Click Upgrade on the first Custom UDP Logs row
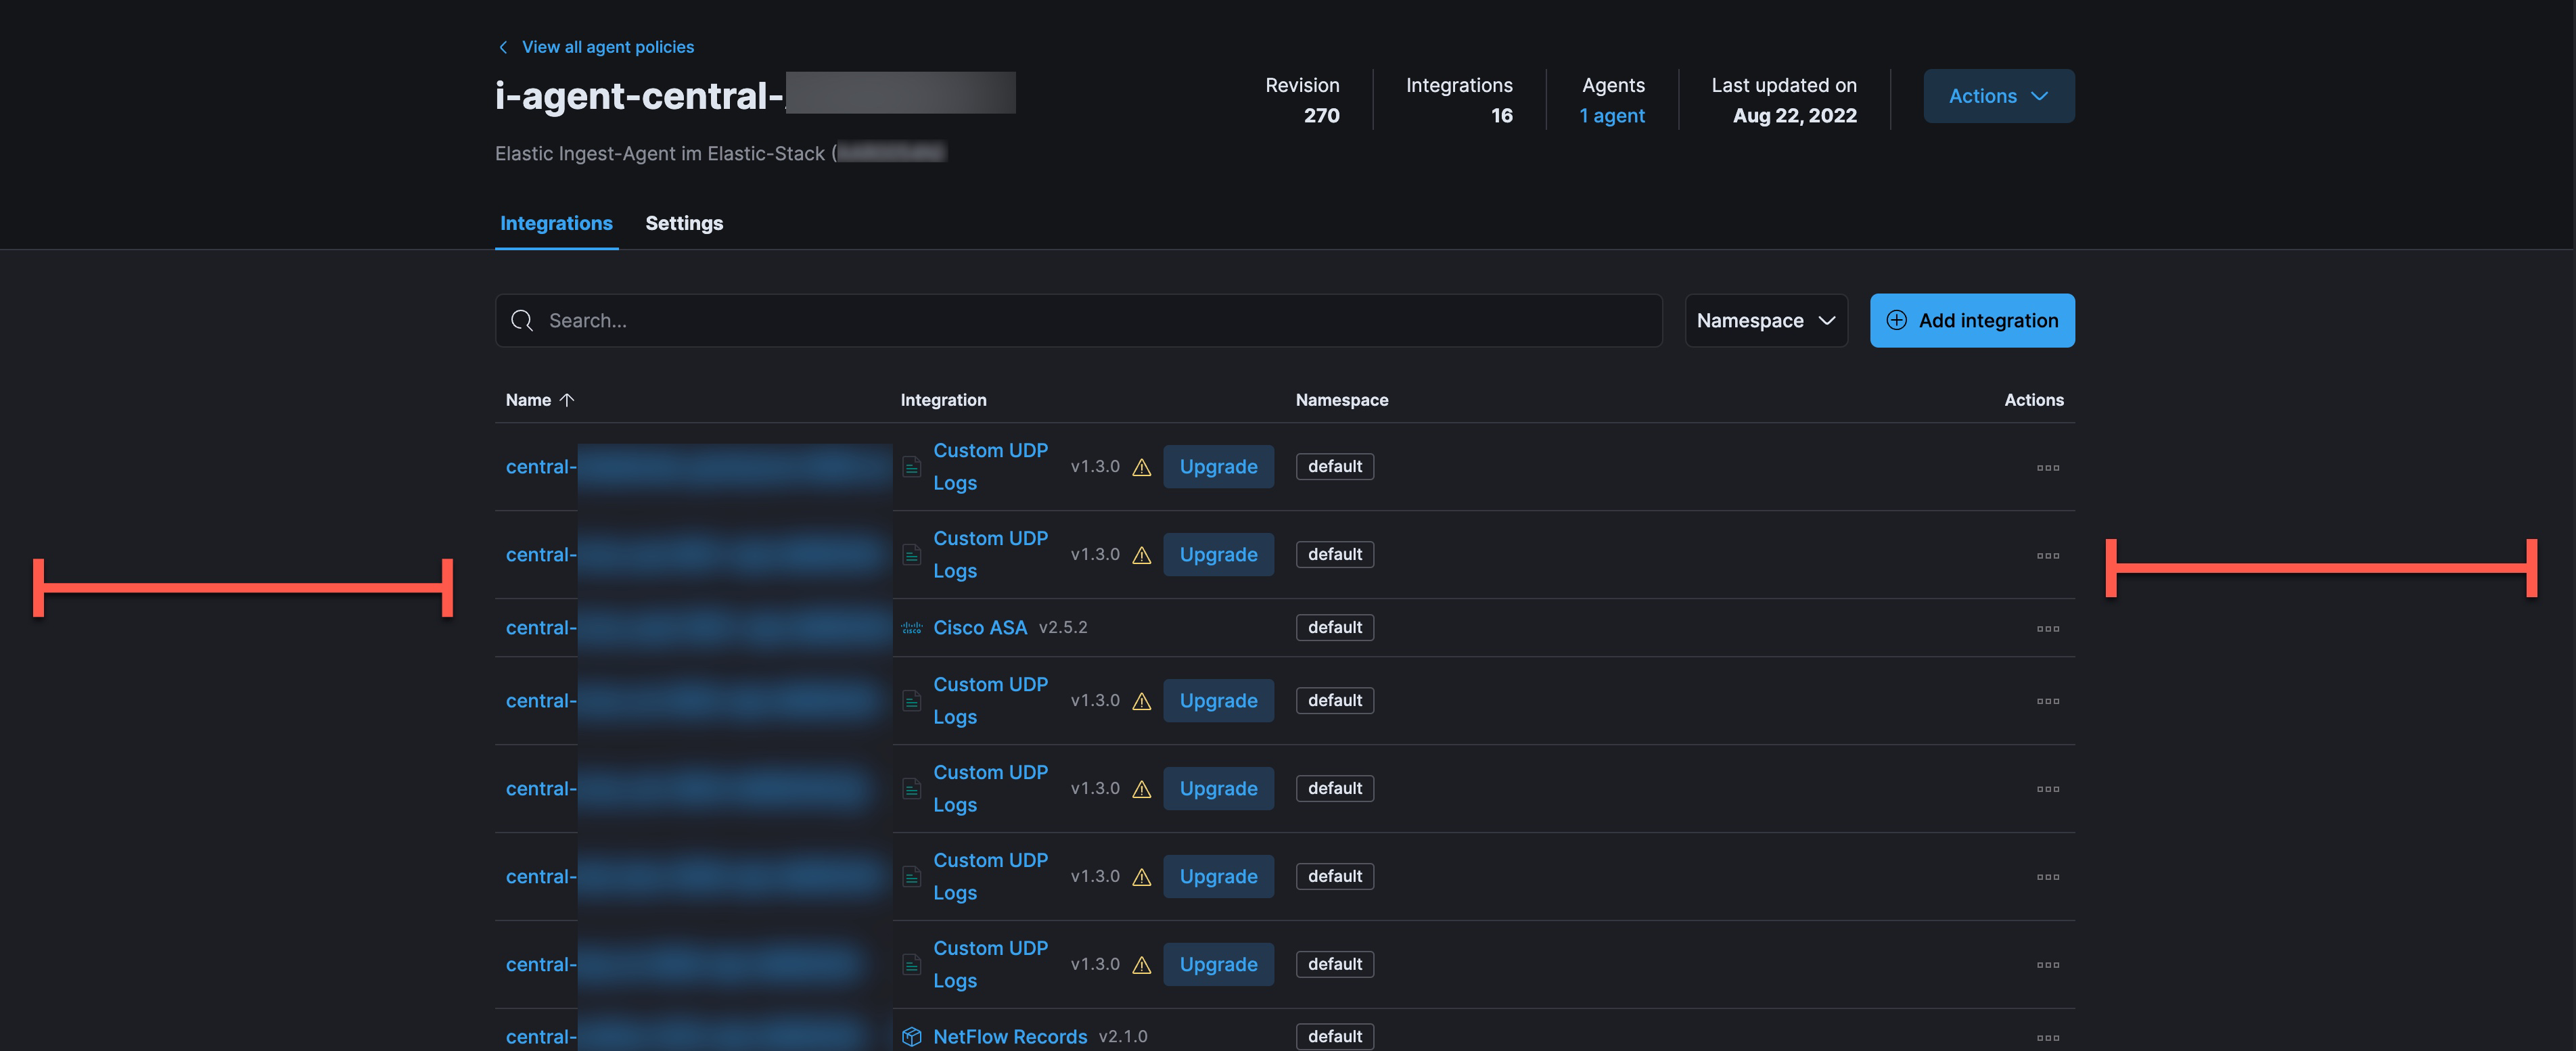This screenshot has height=1051, width=2576. point(1218,466)
